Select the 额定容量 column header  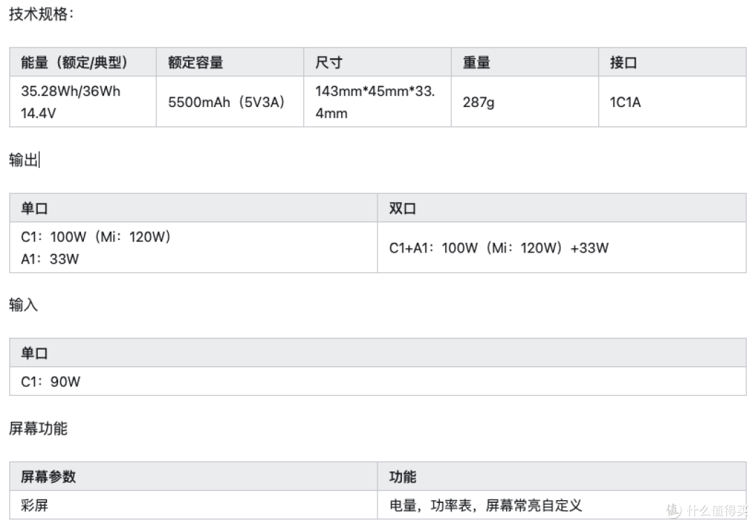[230, 62]
